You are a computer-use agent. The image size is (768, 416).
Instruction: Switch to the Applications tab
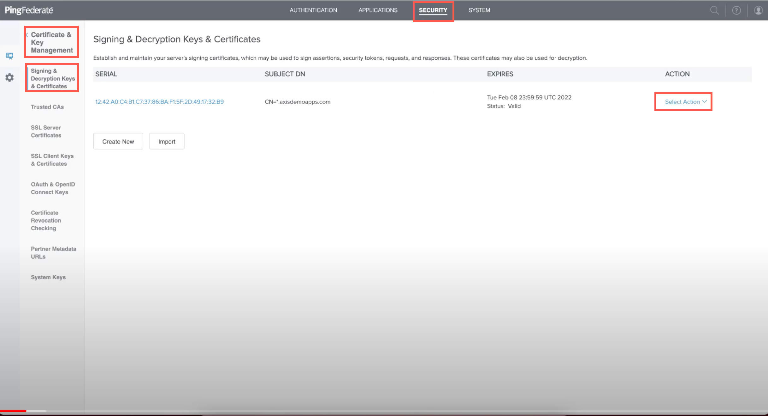(378, 10)
